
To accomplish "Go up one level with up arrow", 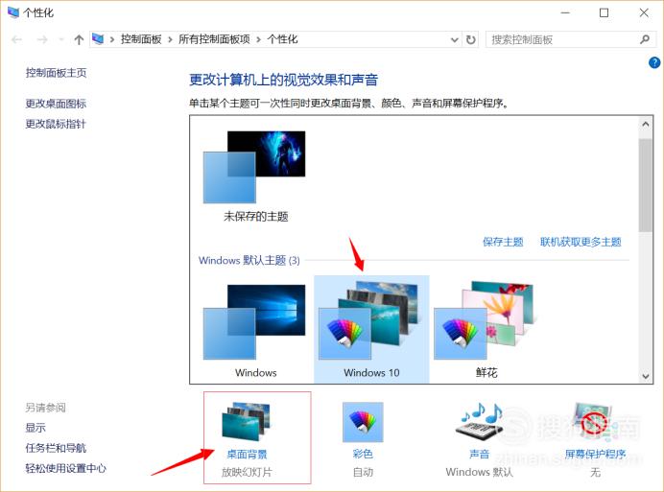I will click(x=79, y=39).
